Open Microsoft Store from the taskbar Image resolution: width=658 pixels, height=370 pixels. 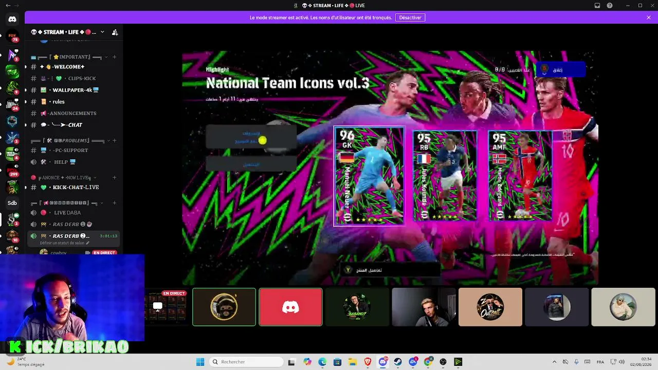pos(337,362)
